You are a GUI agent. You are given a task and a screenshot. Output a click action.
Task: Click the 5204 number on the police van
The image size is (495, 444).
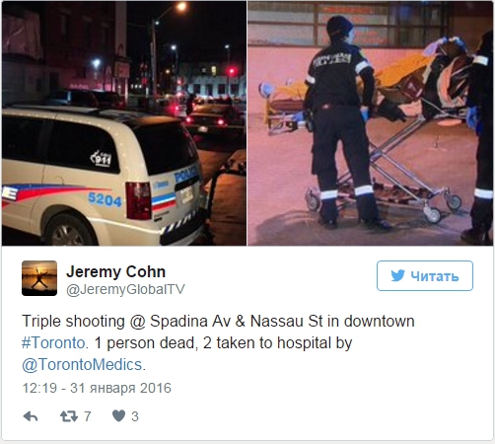pos(105,199)
